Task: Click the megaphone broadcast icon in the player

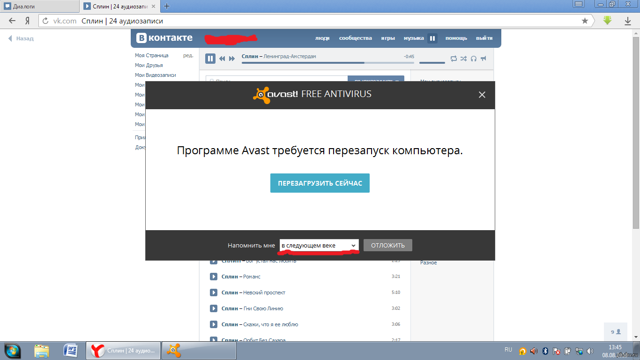Action: coord(484,59)
